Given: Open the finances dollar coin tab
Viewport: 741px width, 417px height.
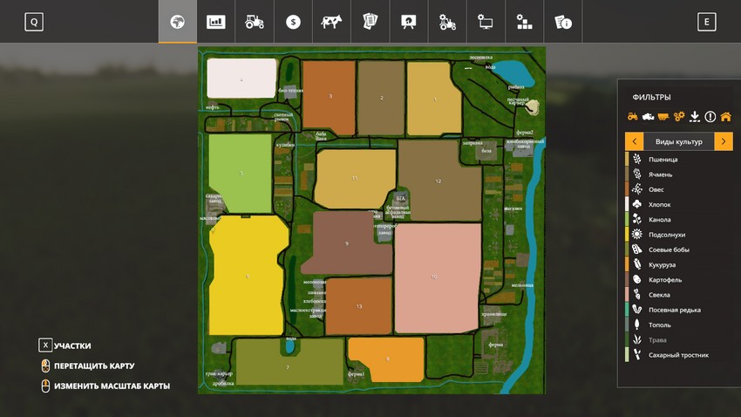Looking at the screenshot, I should point(293,22).
